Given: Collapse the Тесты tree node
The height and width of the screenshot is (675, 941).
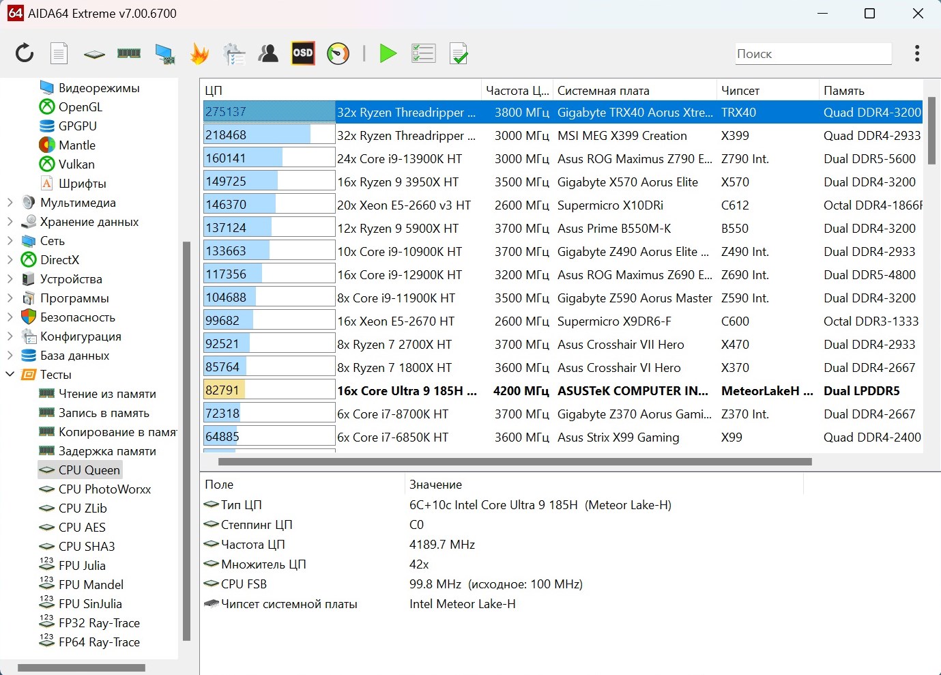Looking at the screenshot, I should pyautogui.click(x=10, y=375).
